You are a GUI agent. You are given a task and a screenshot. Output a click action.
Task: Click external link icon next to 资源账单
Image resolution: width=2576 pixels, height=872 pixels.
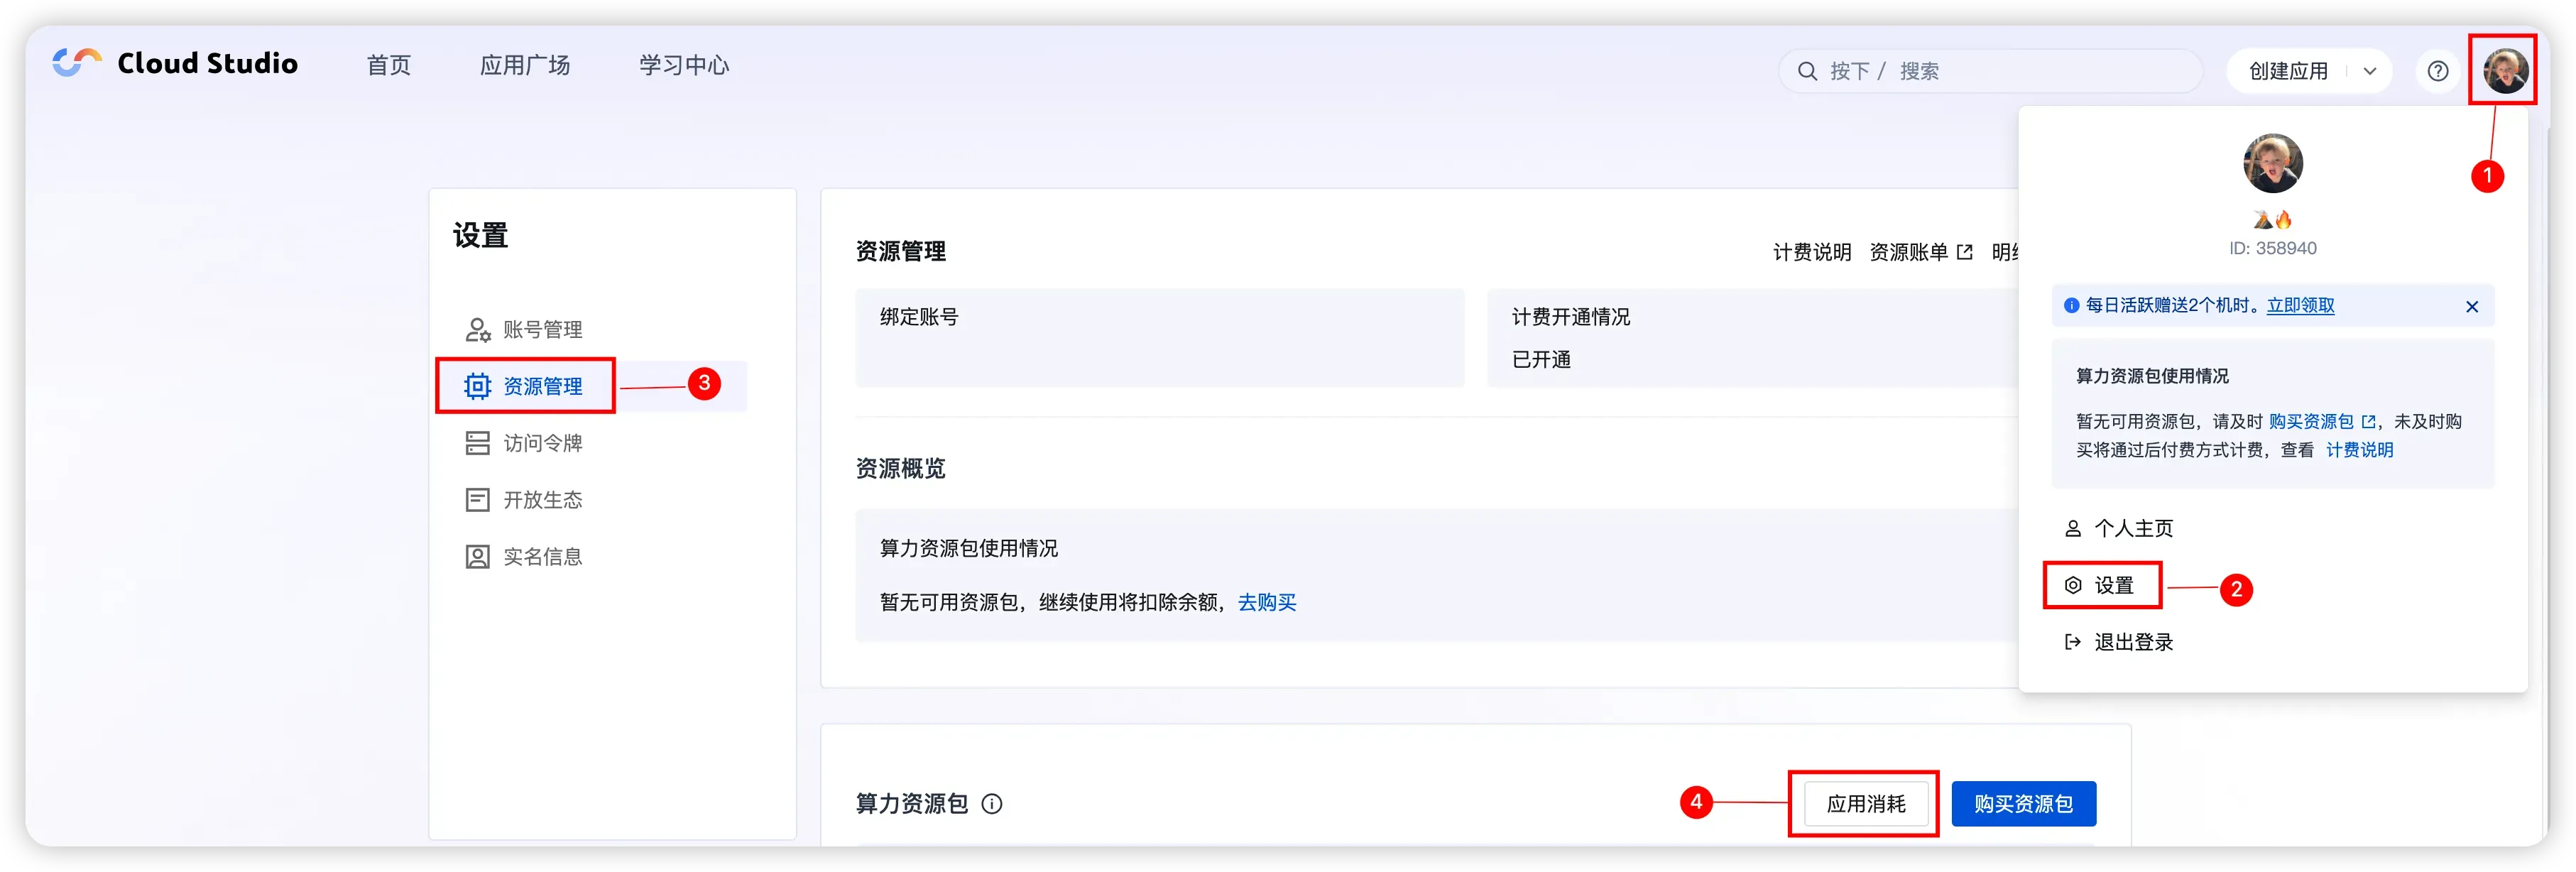pyautogui.click(x=1964, y=252)
